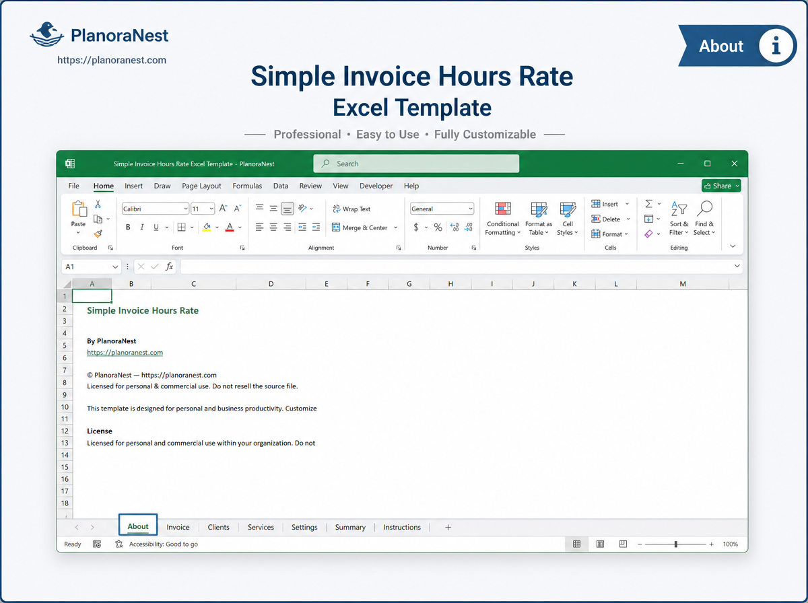The width and height of the screenshot is (808, 603).
Task: Click the zoom slider handle
Action: pyautogui.click(x=675, y=544)
